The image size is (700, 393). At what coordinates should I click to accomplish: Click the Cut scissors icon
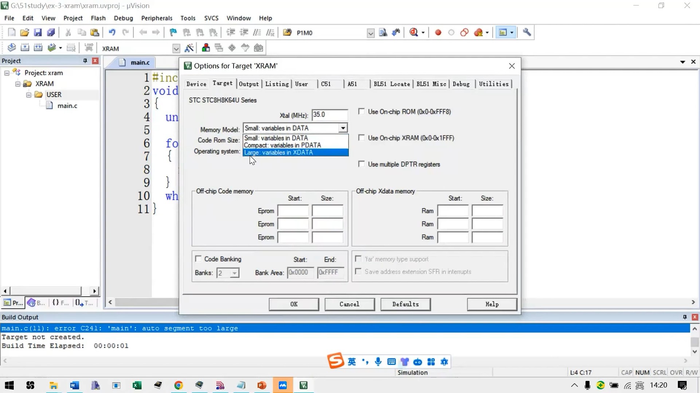click(x=68, y=33)
